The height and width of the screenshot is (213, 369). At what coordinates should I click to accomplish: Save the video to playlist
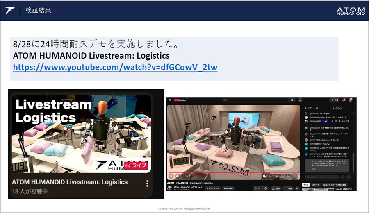288,188
